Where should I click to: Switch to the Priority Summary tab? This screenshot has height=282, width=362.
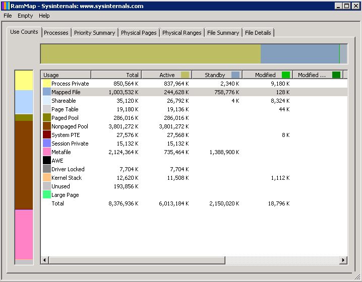(94, 33)
